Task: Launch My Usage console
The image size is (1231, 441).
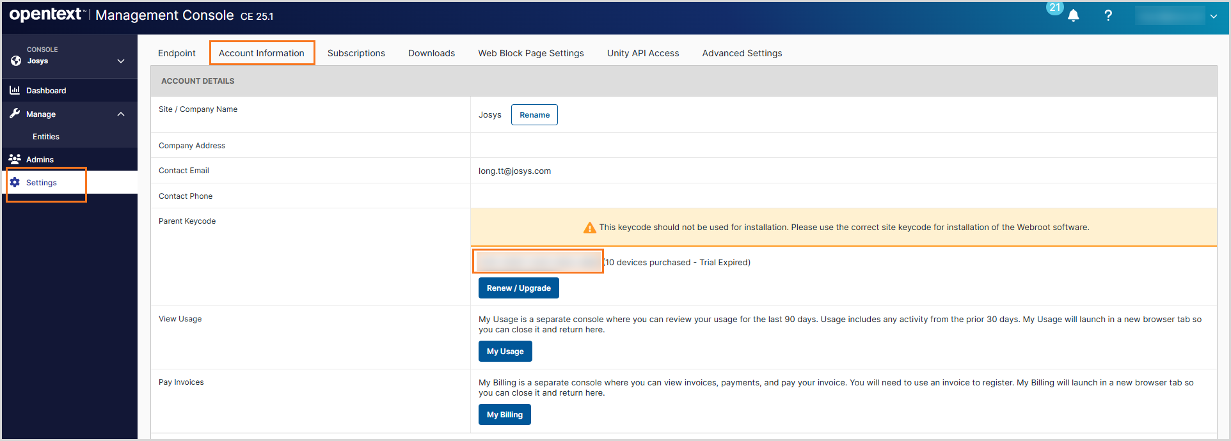Action: (x=505, y=352)
